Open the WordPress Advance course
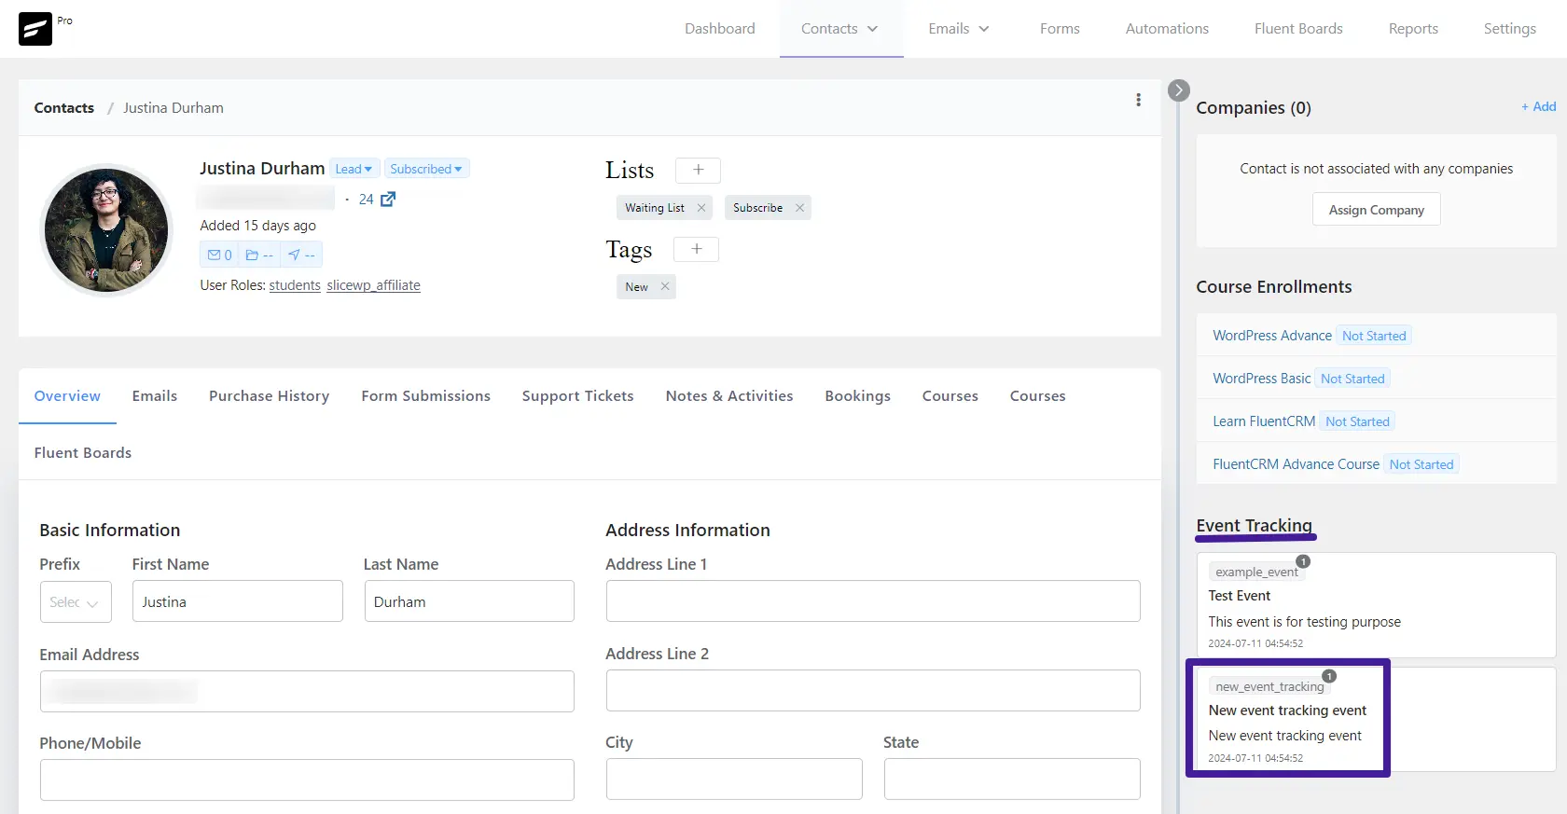Viewport: 1567px width, 814px height. pos(1272,336)
